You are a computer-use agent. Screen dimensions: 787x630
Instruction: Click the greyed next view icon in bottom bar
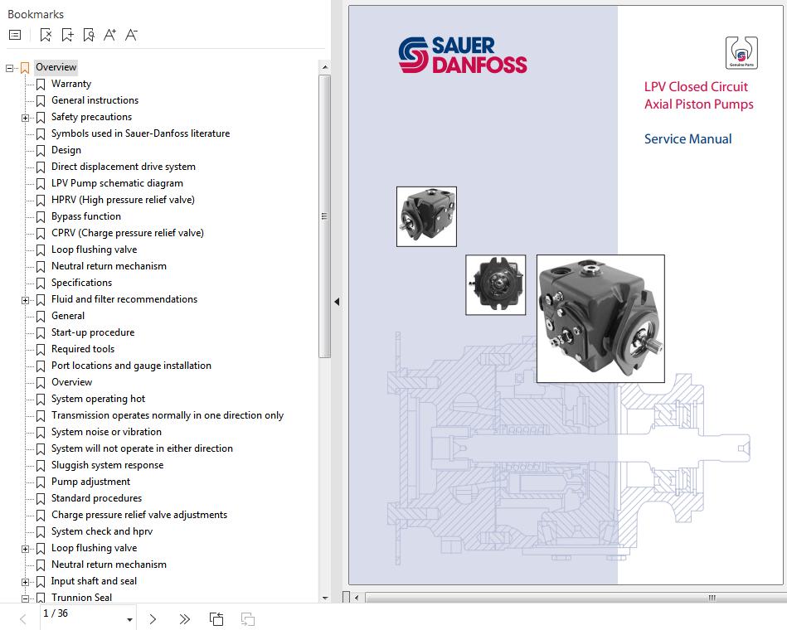[x=248, y=619]
